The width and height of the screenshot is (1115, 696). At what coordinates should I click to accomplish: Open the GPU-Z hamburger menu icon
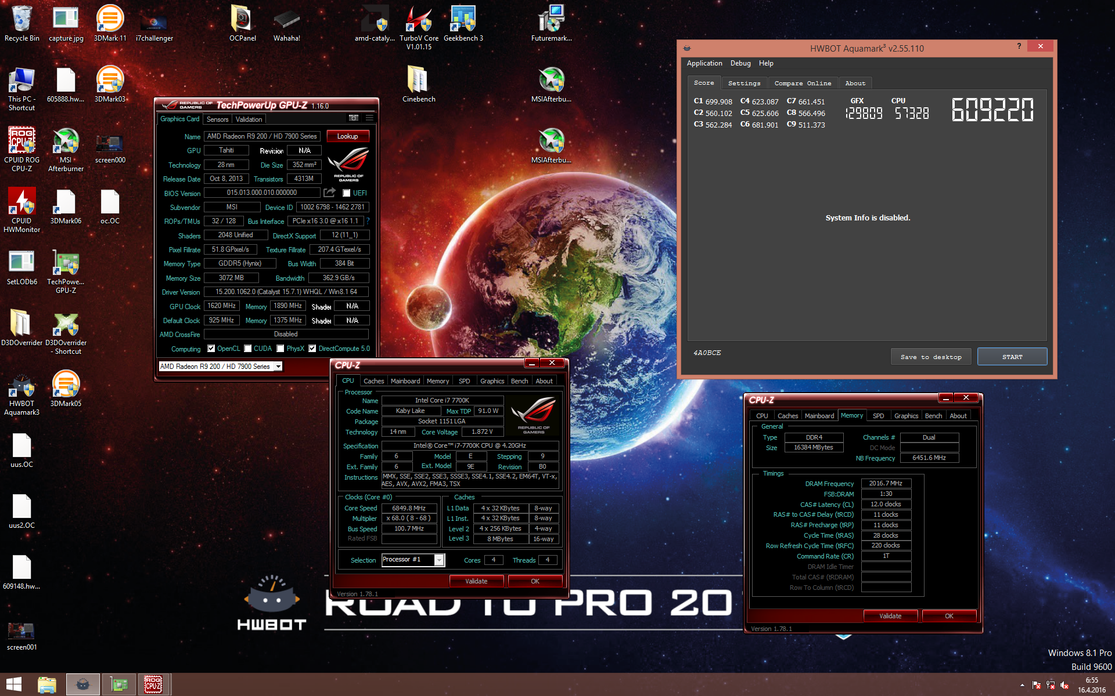pos(369,118)
